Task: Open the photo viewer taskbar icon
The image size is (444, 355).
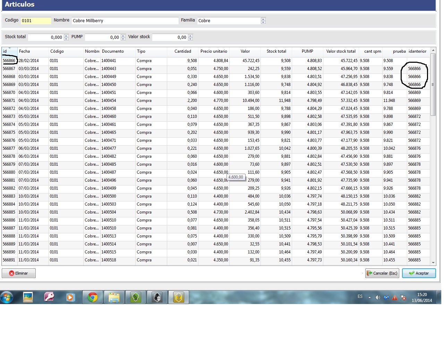Action: click(x=28, y=297)
